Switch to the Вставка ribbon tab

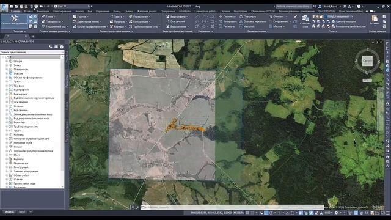tap(29, 11)
